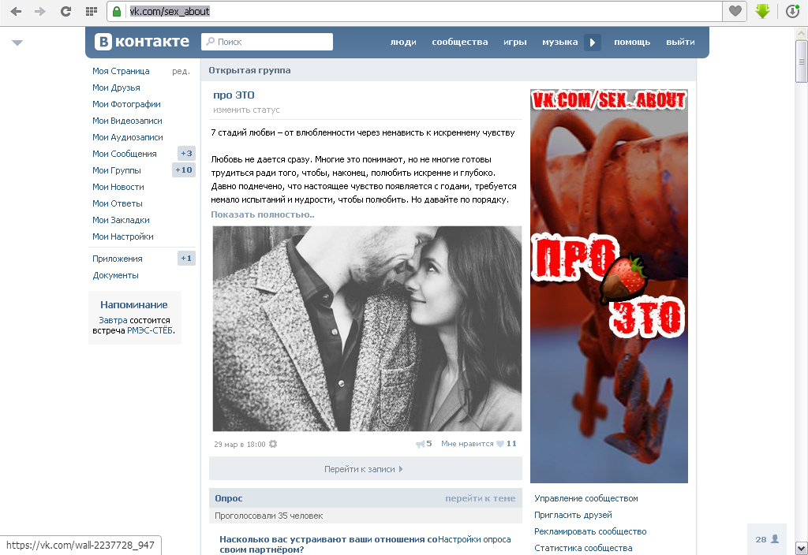Image resolution: width=808 pixels, height=555 pixels.
Task: Go forward with browser forward arrow
Action: 39,11
